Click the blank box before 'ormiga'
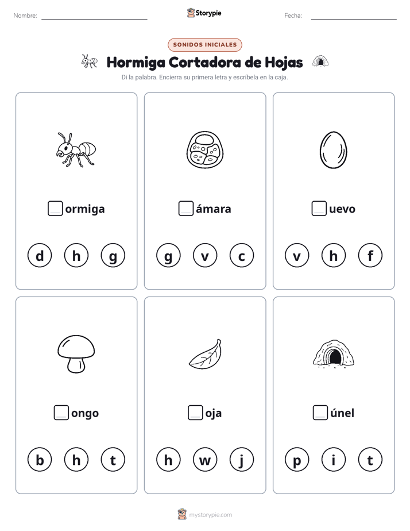This screenshot has height=531, width=410. pyautogui.click(x=55, y=208)
